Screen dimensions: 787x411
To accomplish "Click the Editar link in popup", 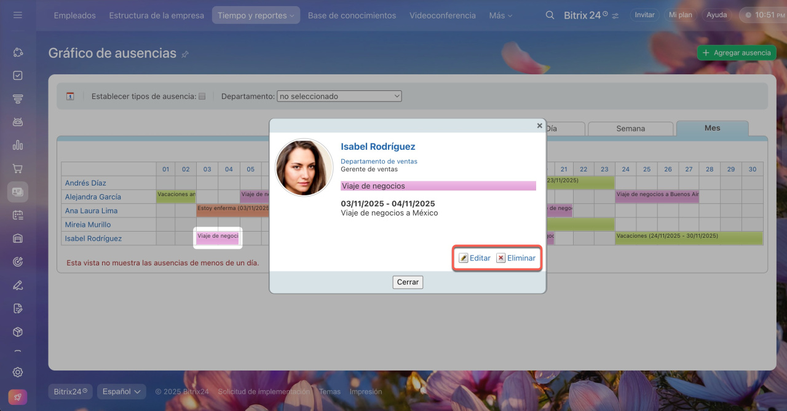I will [475, 258].
